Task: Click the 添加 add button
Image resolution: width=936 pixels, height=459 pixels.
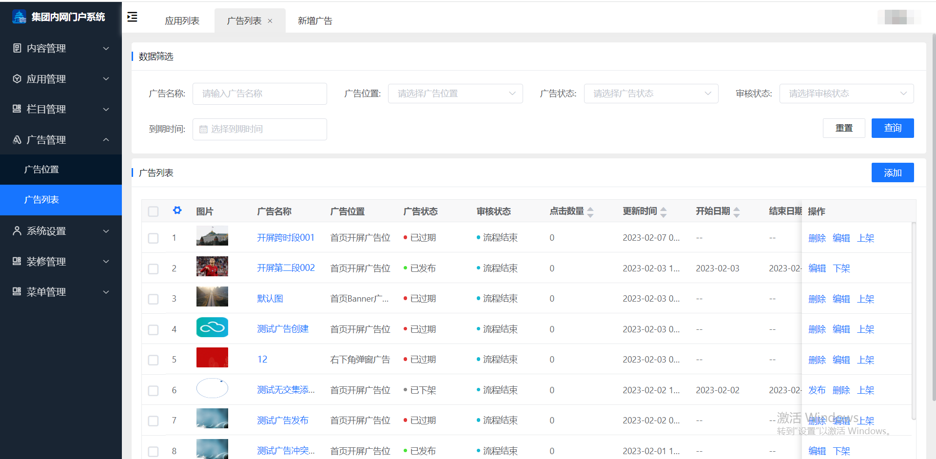Action: pyautogui.click(x=893, y=172)
